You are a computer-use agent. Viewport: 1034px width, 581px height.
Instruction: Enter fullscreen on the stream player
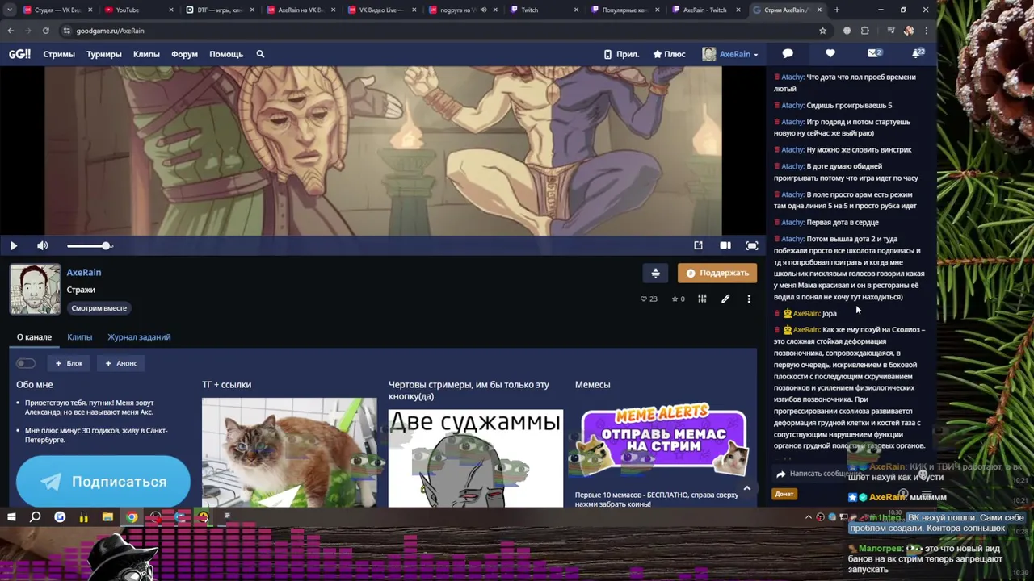(752, 245)
